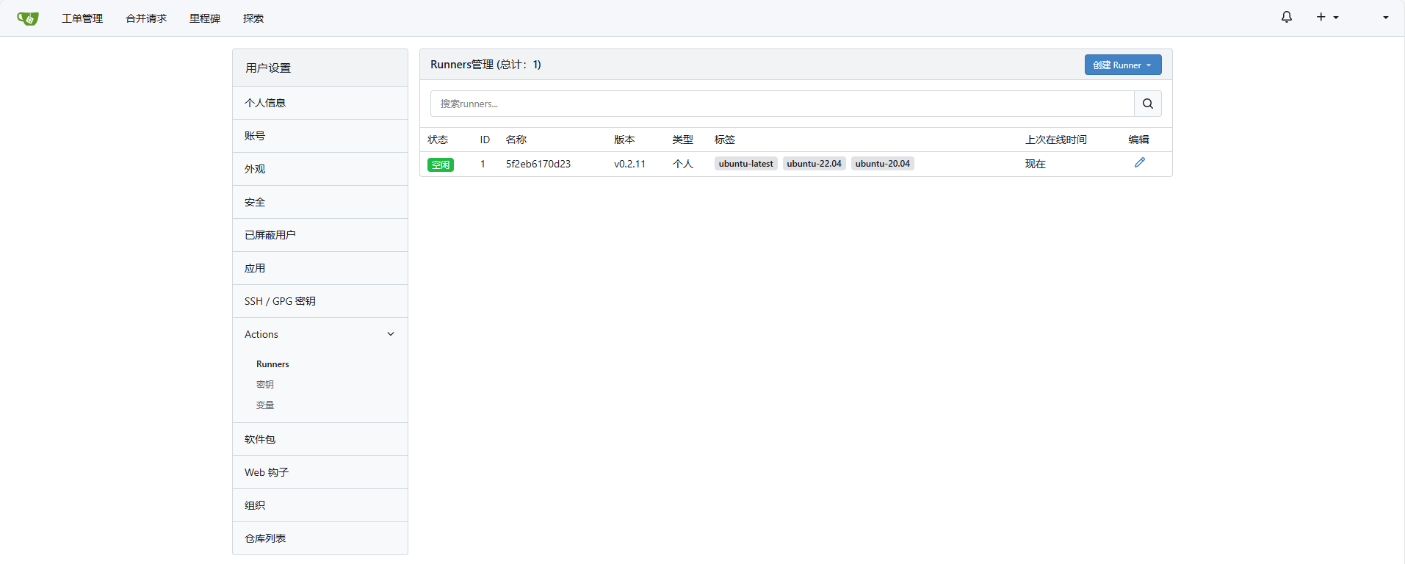This screenshot has width=1405, height=564.
Task: Open the 创建 Runner dropdown button
Action: (x=1122, y=65)
